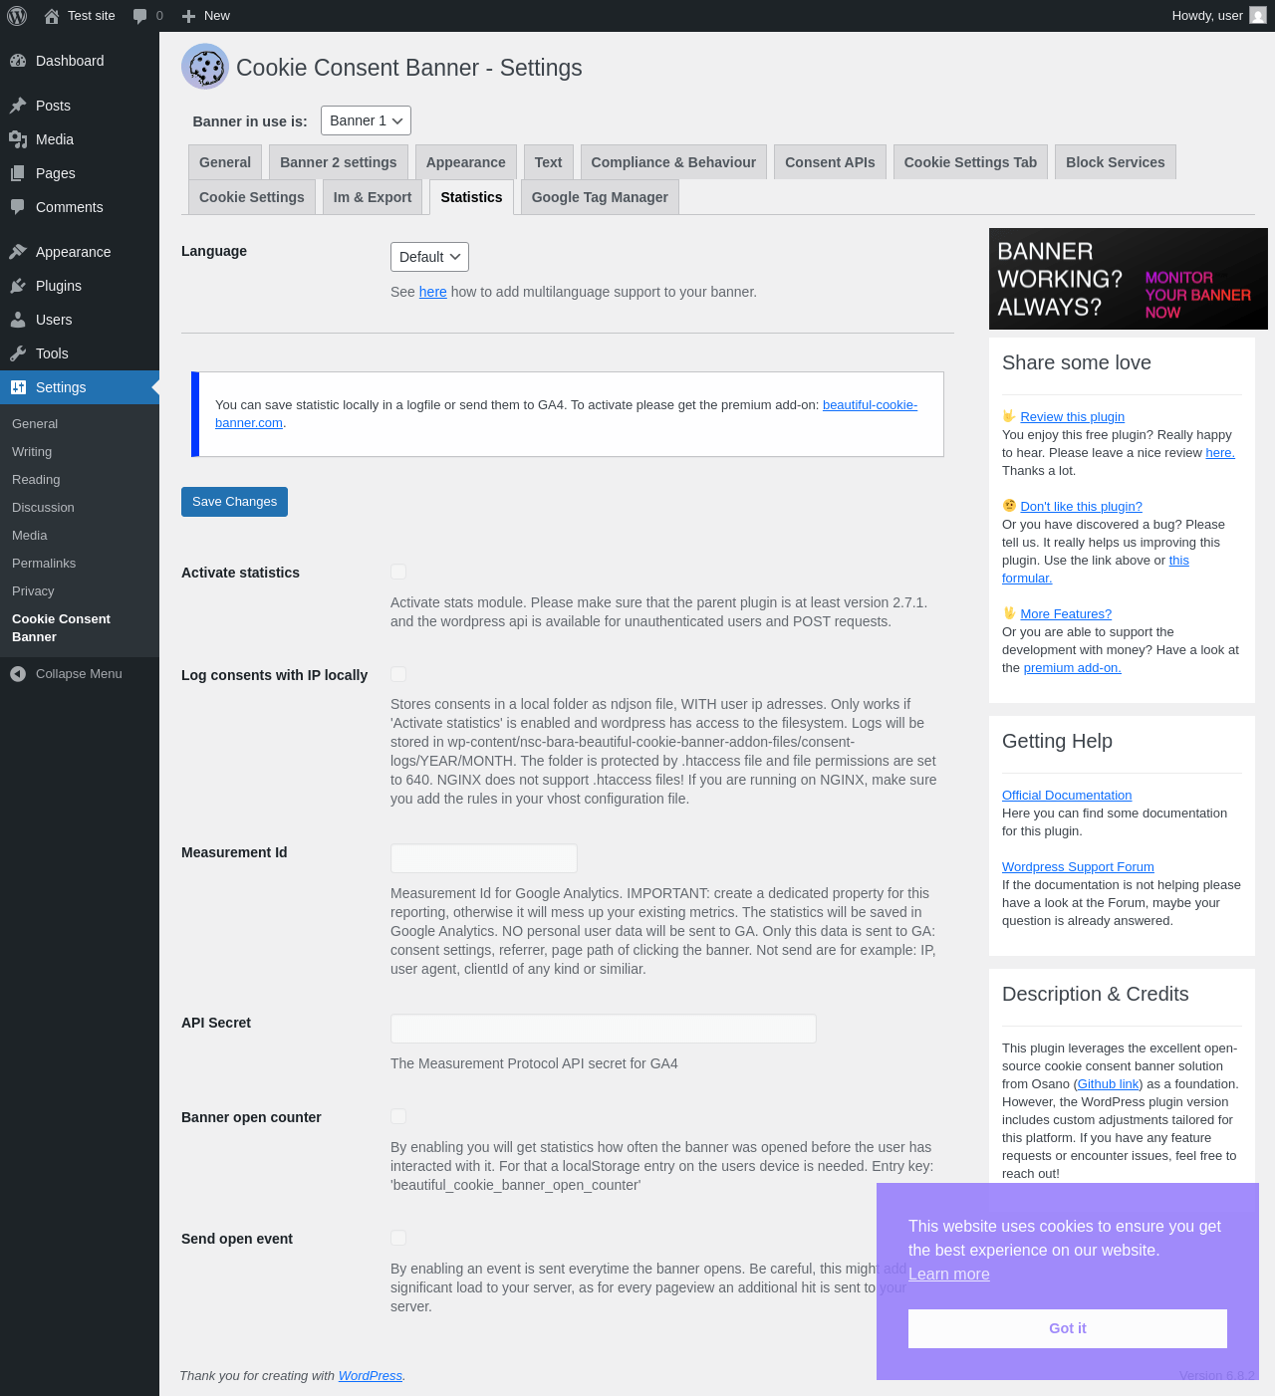The height and width of the screenshot is (1396, 1275).
Task: Open the Test site home icon
Action: (x=52, y=16)
